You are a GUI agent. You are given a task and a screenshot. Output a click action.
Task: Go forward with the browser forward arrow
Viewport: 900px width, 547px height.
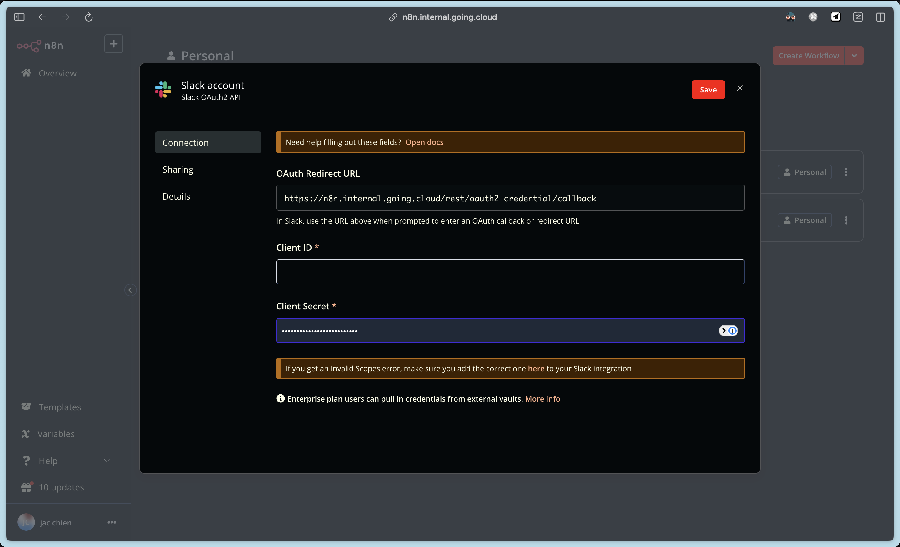click(65, 17)
